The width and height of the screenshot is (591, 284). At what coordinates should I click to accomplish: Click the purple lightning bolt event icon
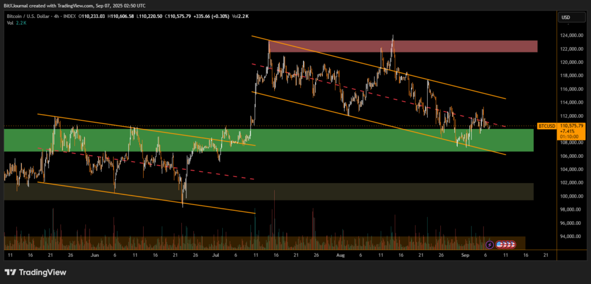pyautogui.click(x=490, y=244)
